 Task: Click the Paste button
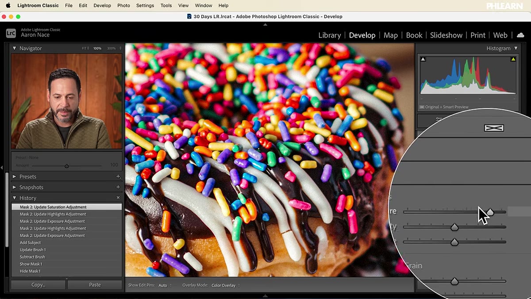pyautogui.click(x=95, y=285)
